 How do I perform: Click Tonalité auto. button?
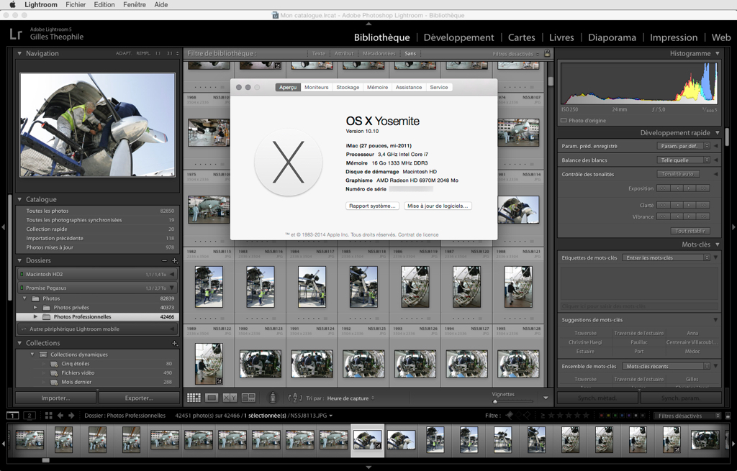click(678, 174)
